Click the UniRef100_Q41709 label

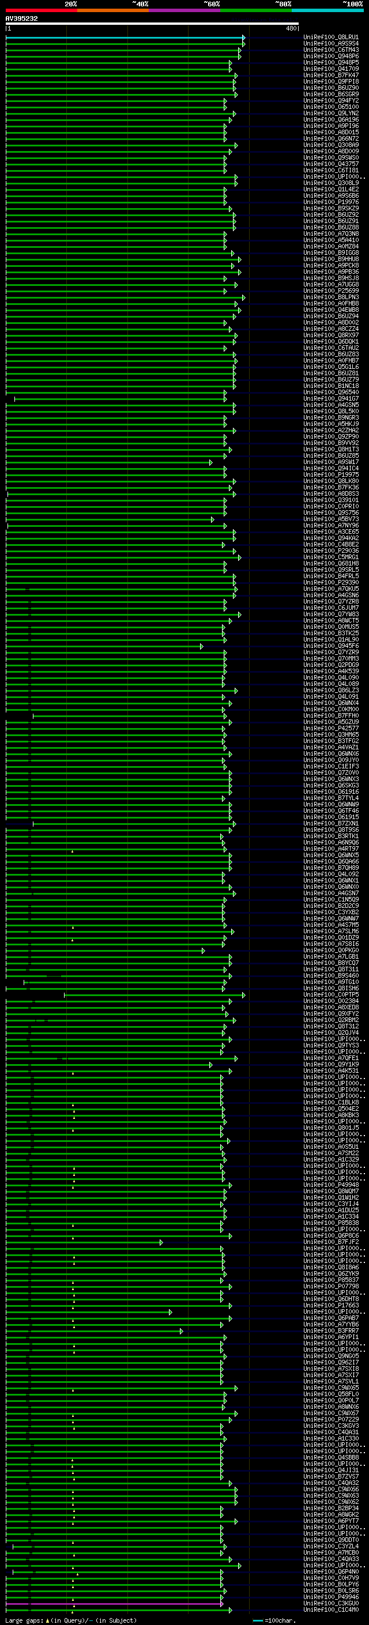click(331, 69)
